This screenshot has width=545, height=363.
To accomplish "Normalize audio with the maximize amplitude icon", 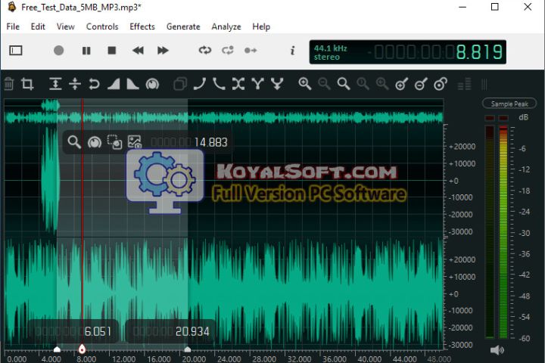I will pos(55,84).
